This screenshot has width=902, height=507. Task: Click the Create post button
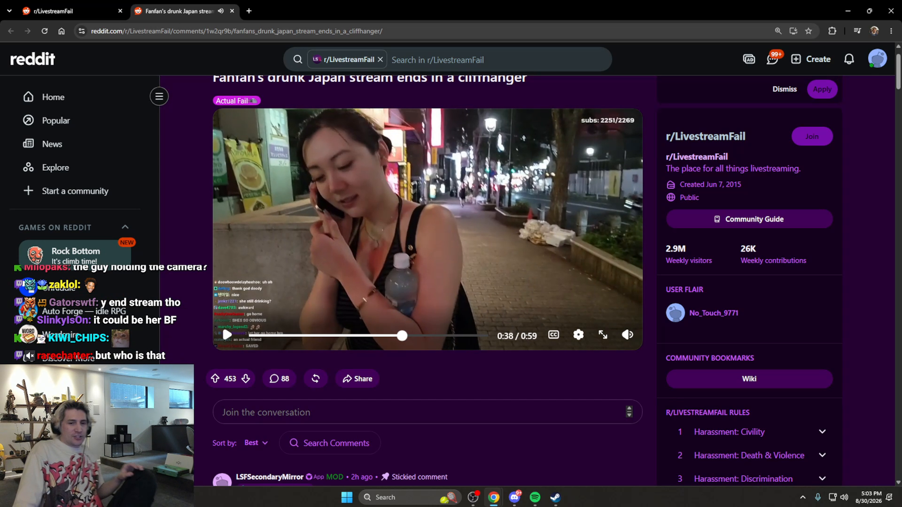tap(811, 59)
